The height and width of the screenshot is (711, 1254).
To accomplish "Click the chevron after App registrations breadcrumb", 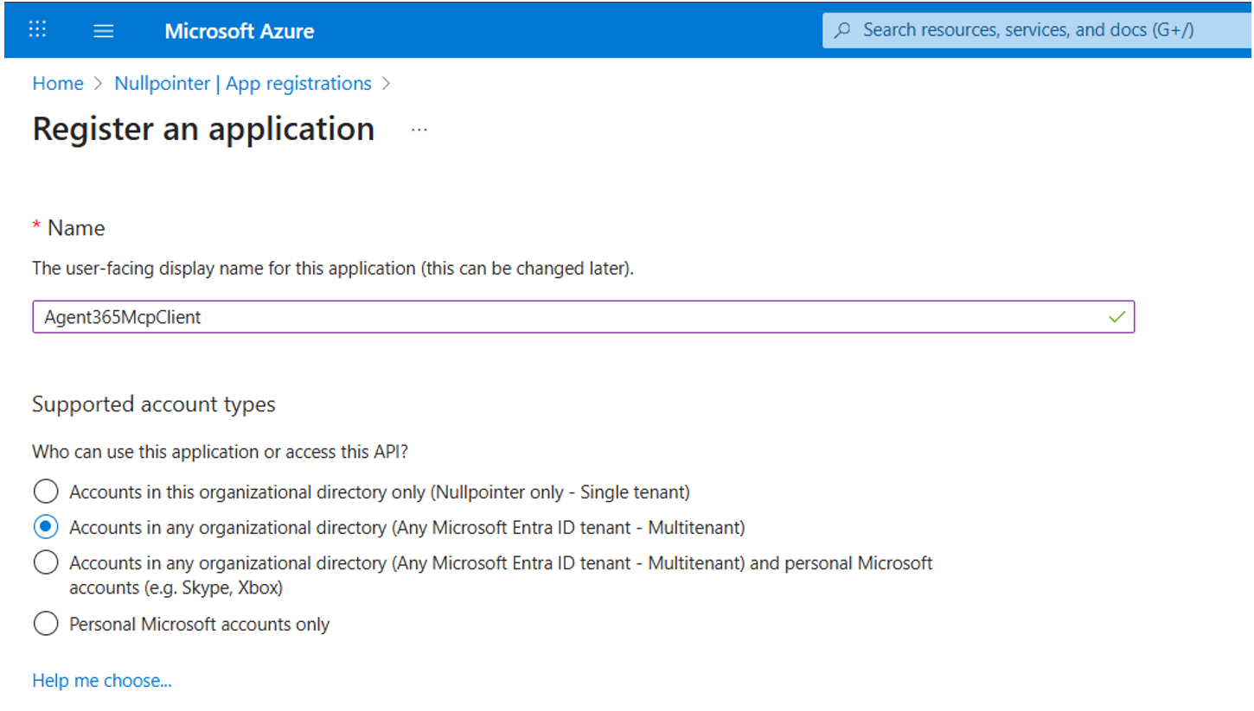I will tap(386, 84).
